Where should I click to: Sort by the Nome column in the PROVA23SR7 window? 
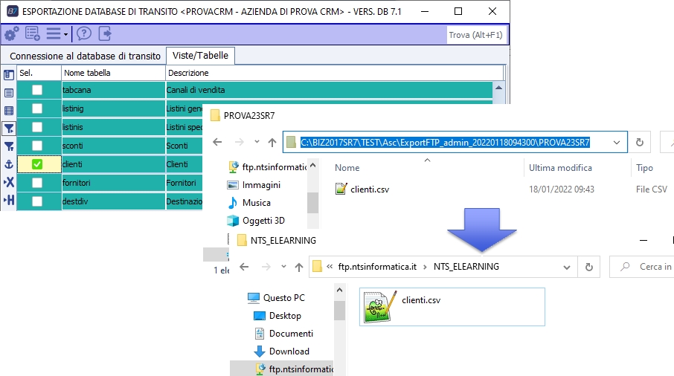[347, 168]
